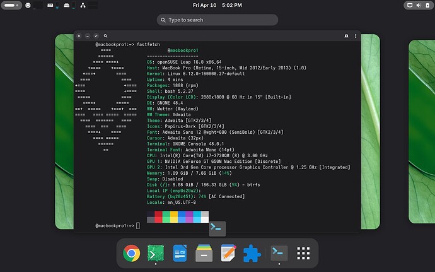
Task: Click the terminal search magnifier icon
Action: (x=105, y=36)
